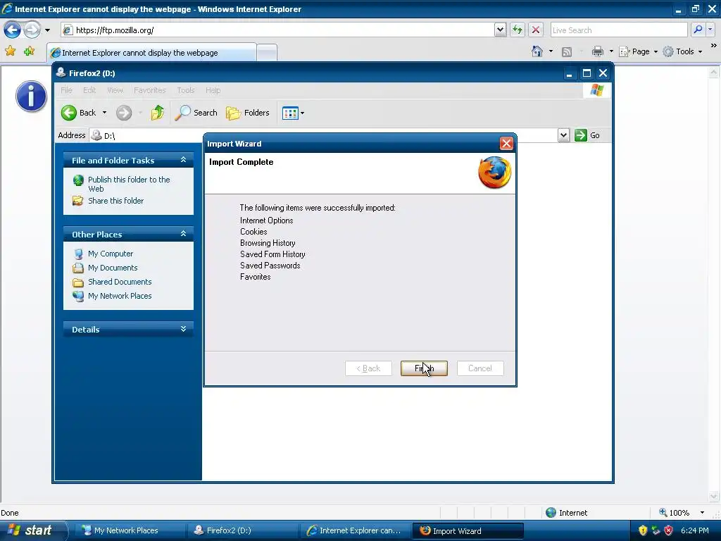
Task: Click the IE toolbar overflow chevron
Action: click(x=713, y=45)
